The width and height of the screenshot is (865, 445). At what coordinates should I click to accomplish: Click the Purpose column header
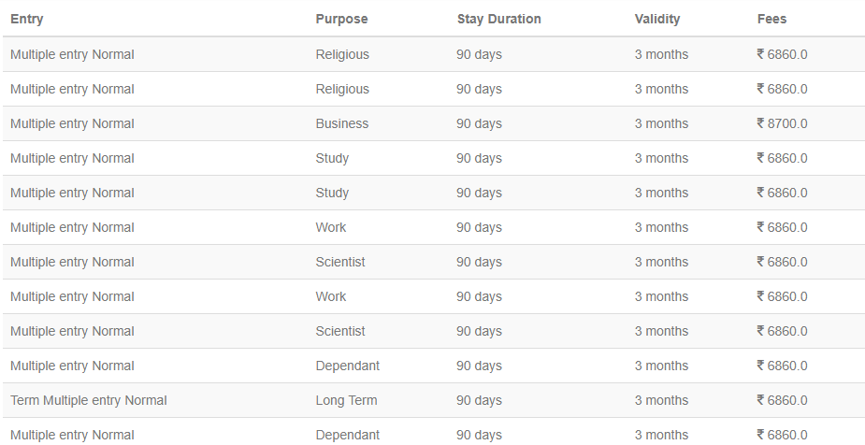point(341,20)
